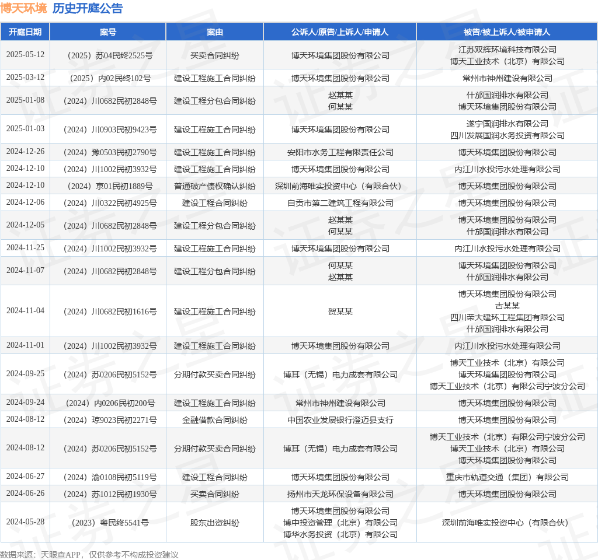Click 普通破产债权确认纠纷 case cause

(215, 186)
